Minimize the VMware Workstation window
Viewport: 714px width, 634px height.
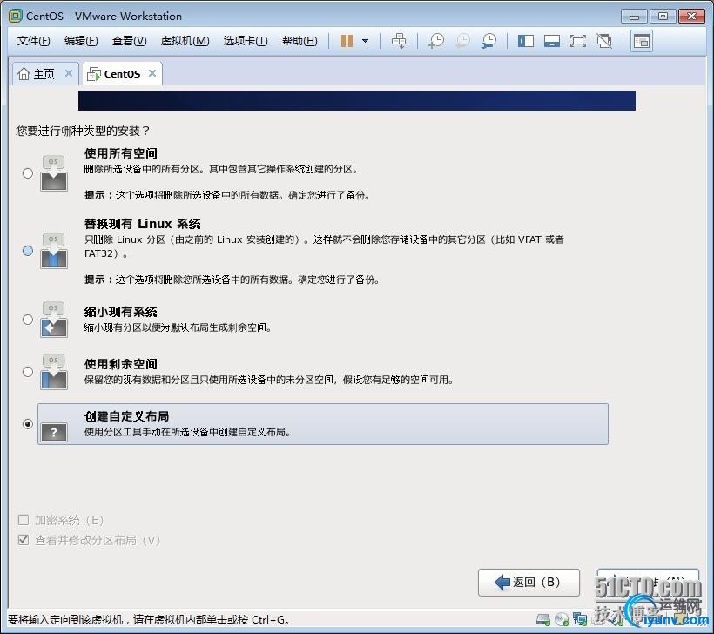pyautogui.click(x=634, y=17)
